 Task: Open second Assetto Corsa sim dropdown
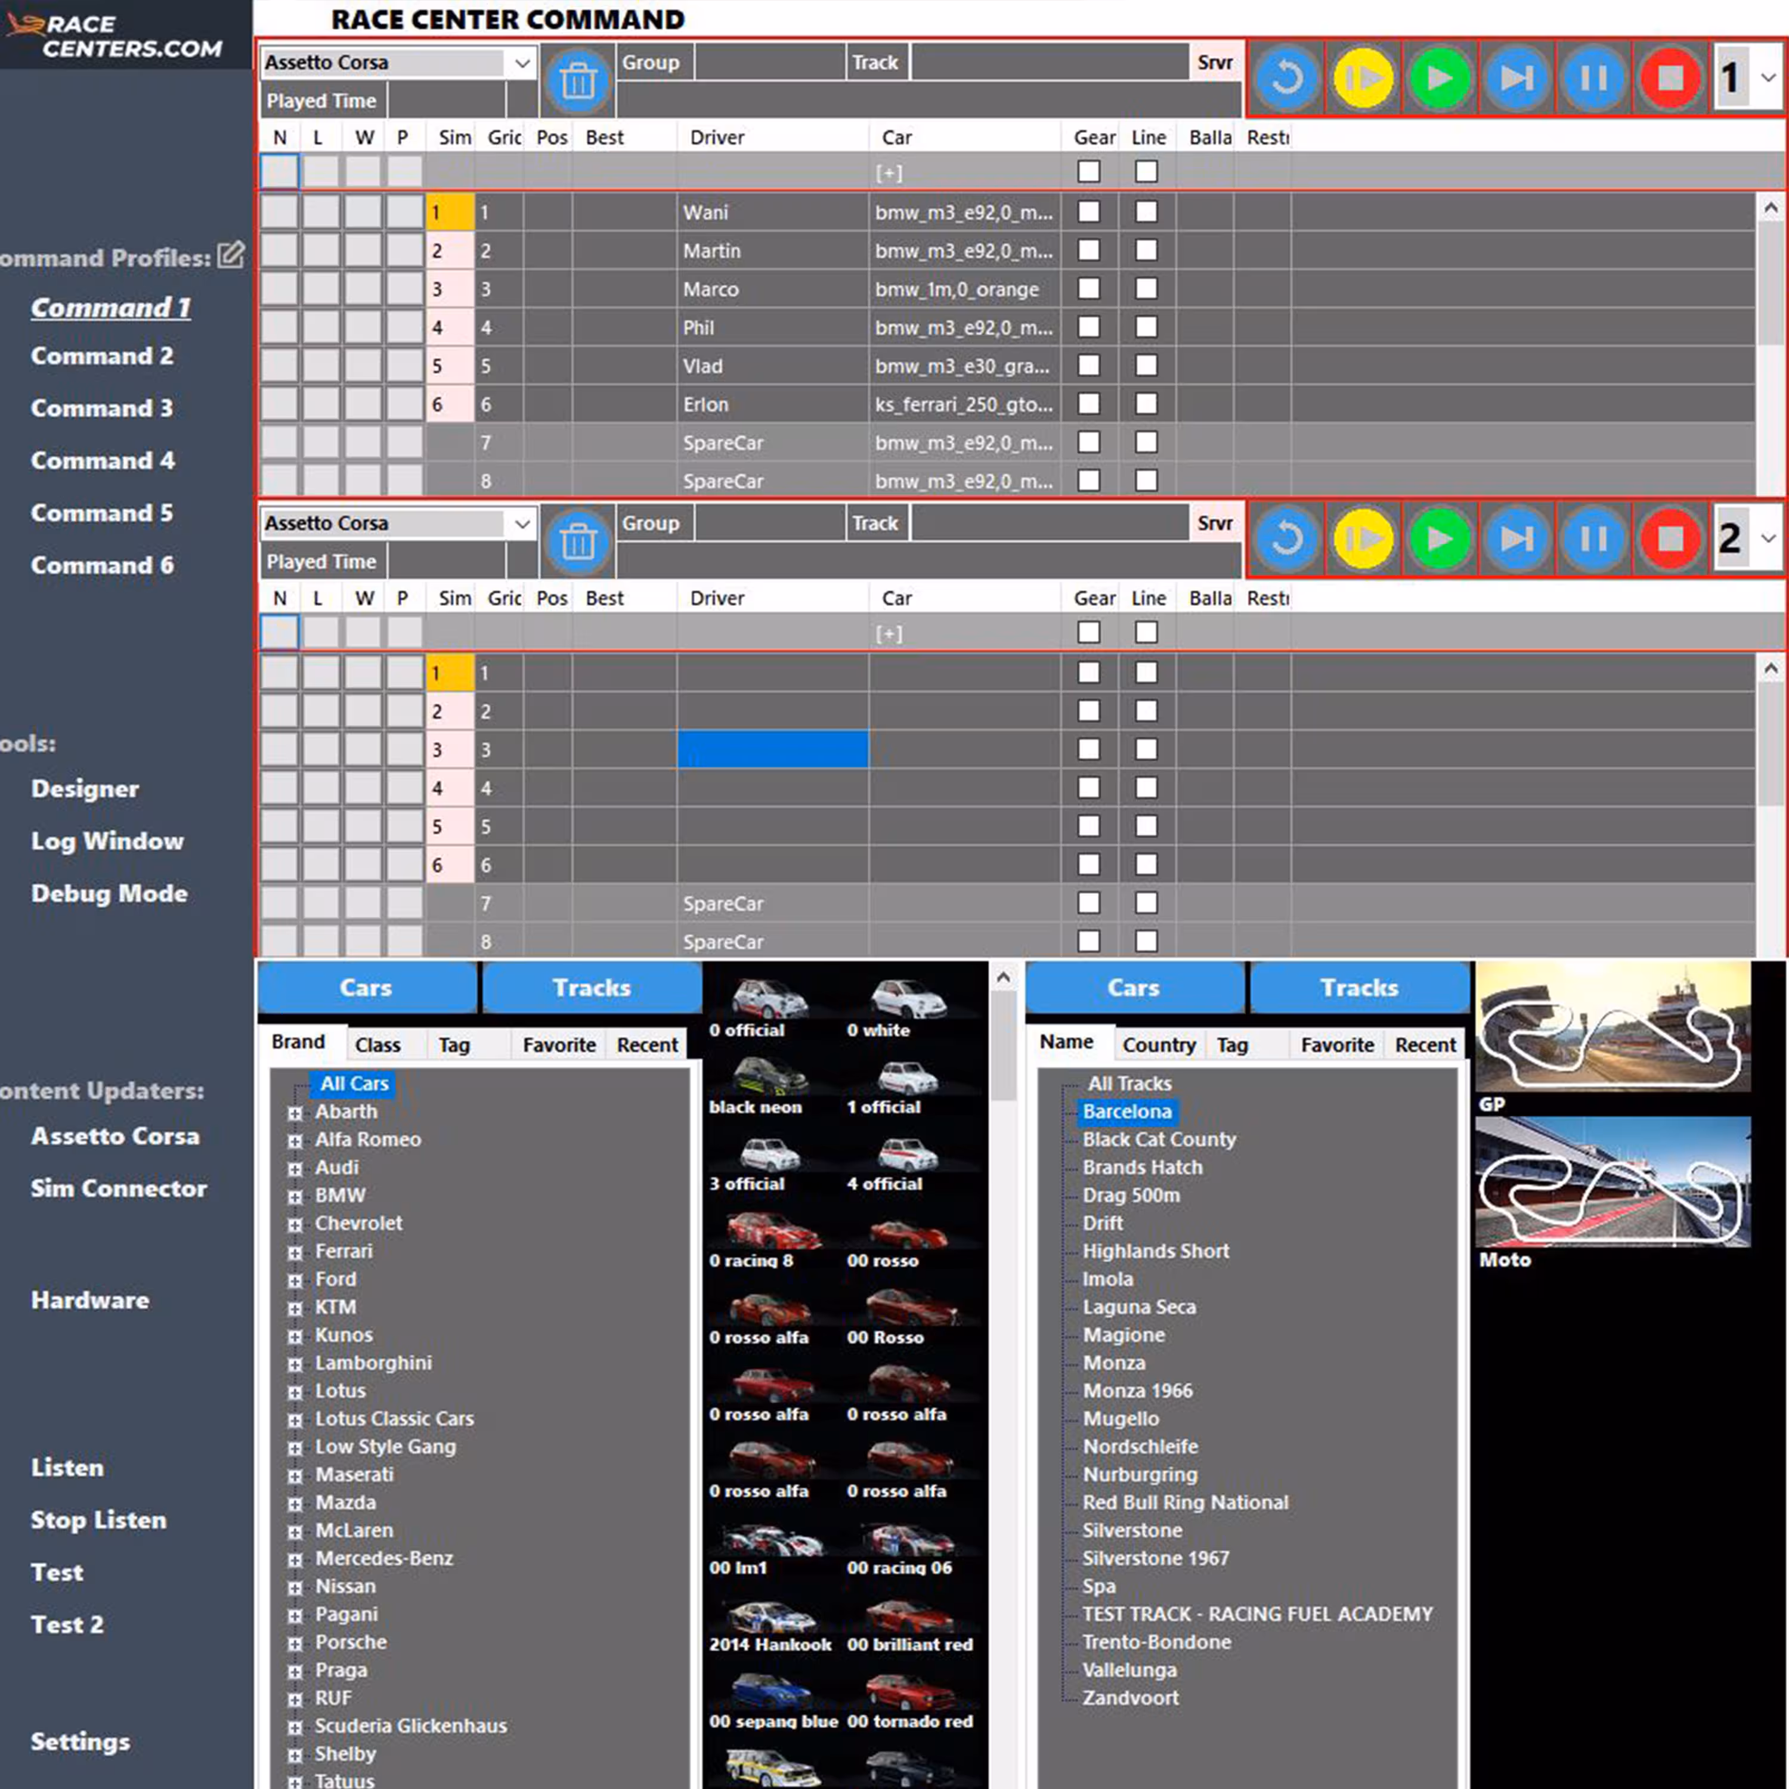pyautogui.click(x=522, y=523)
